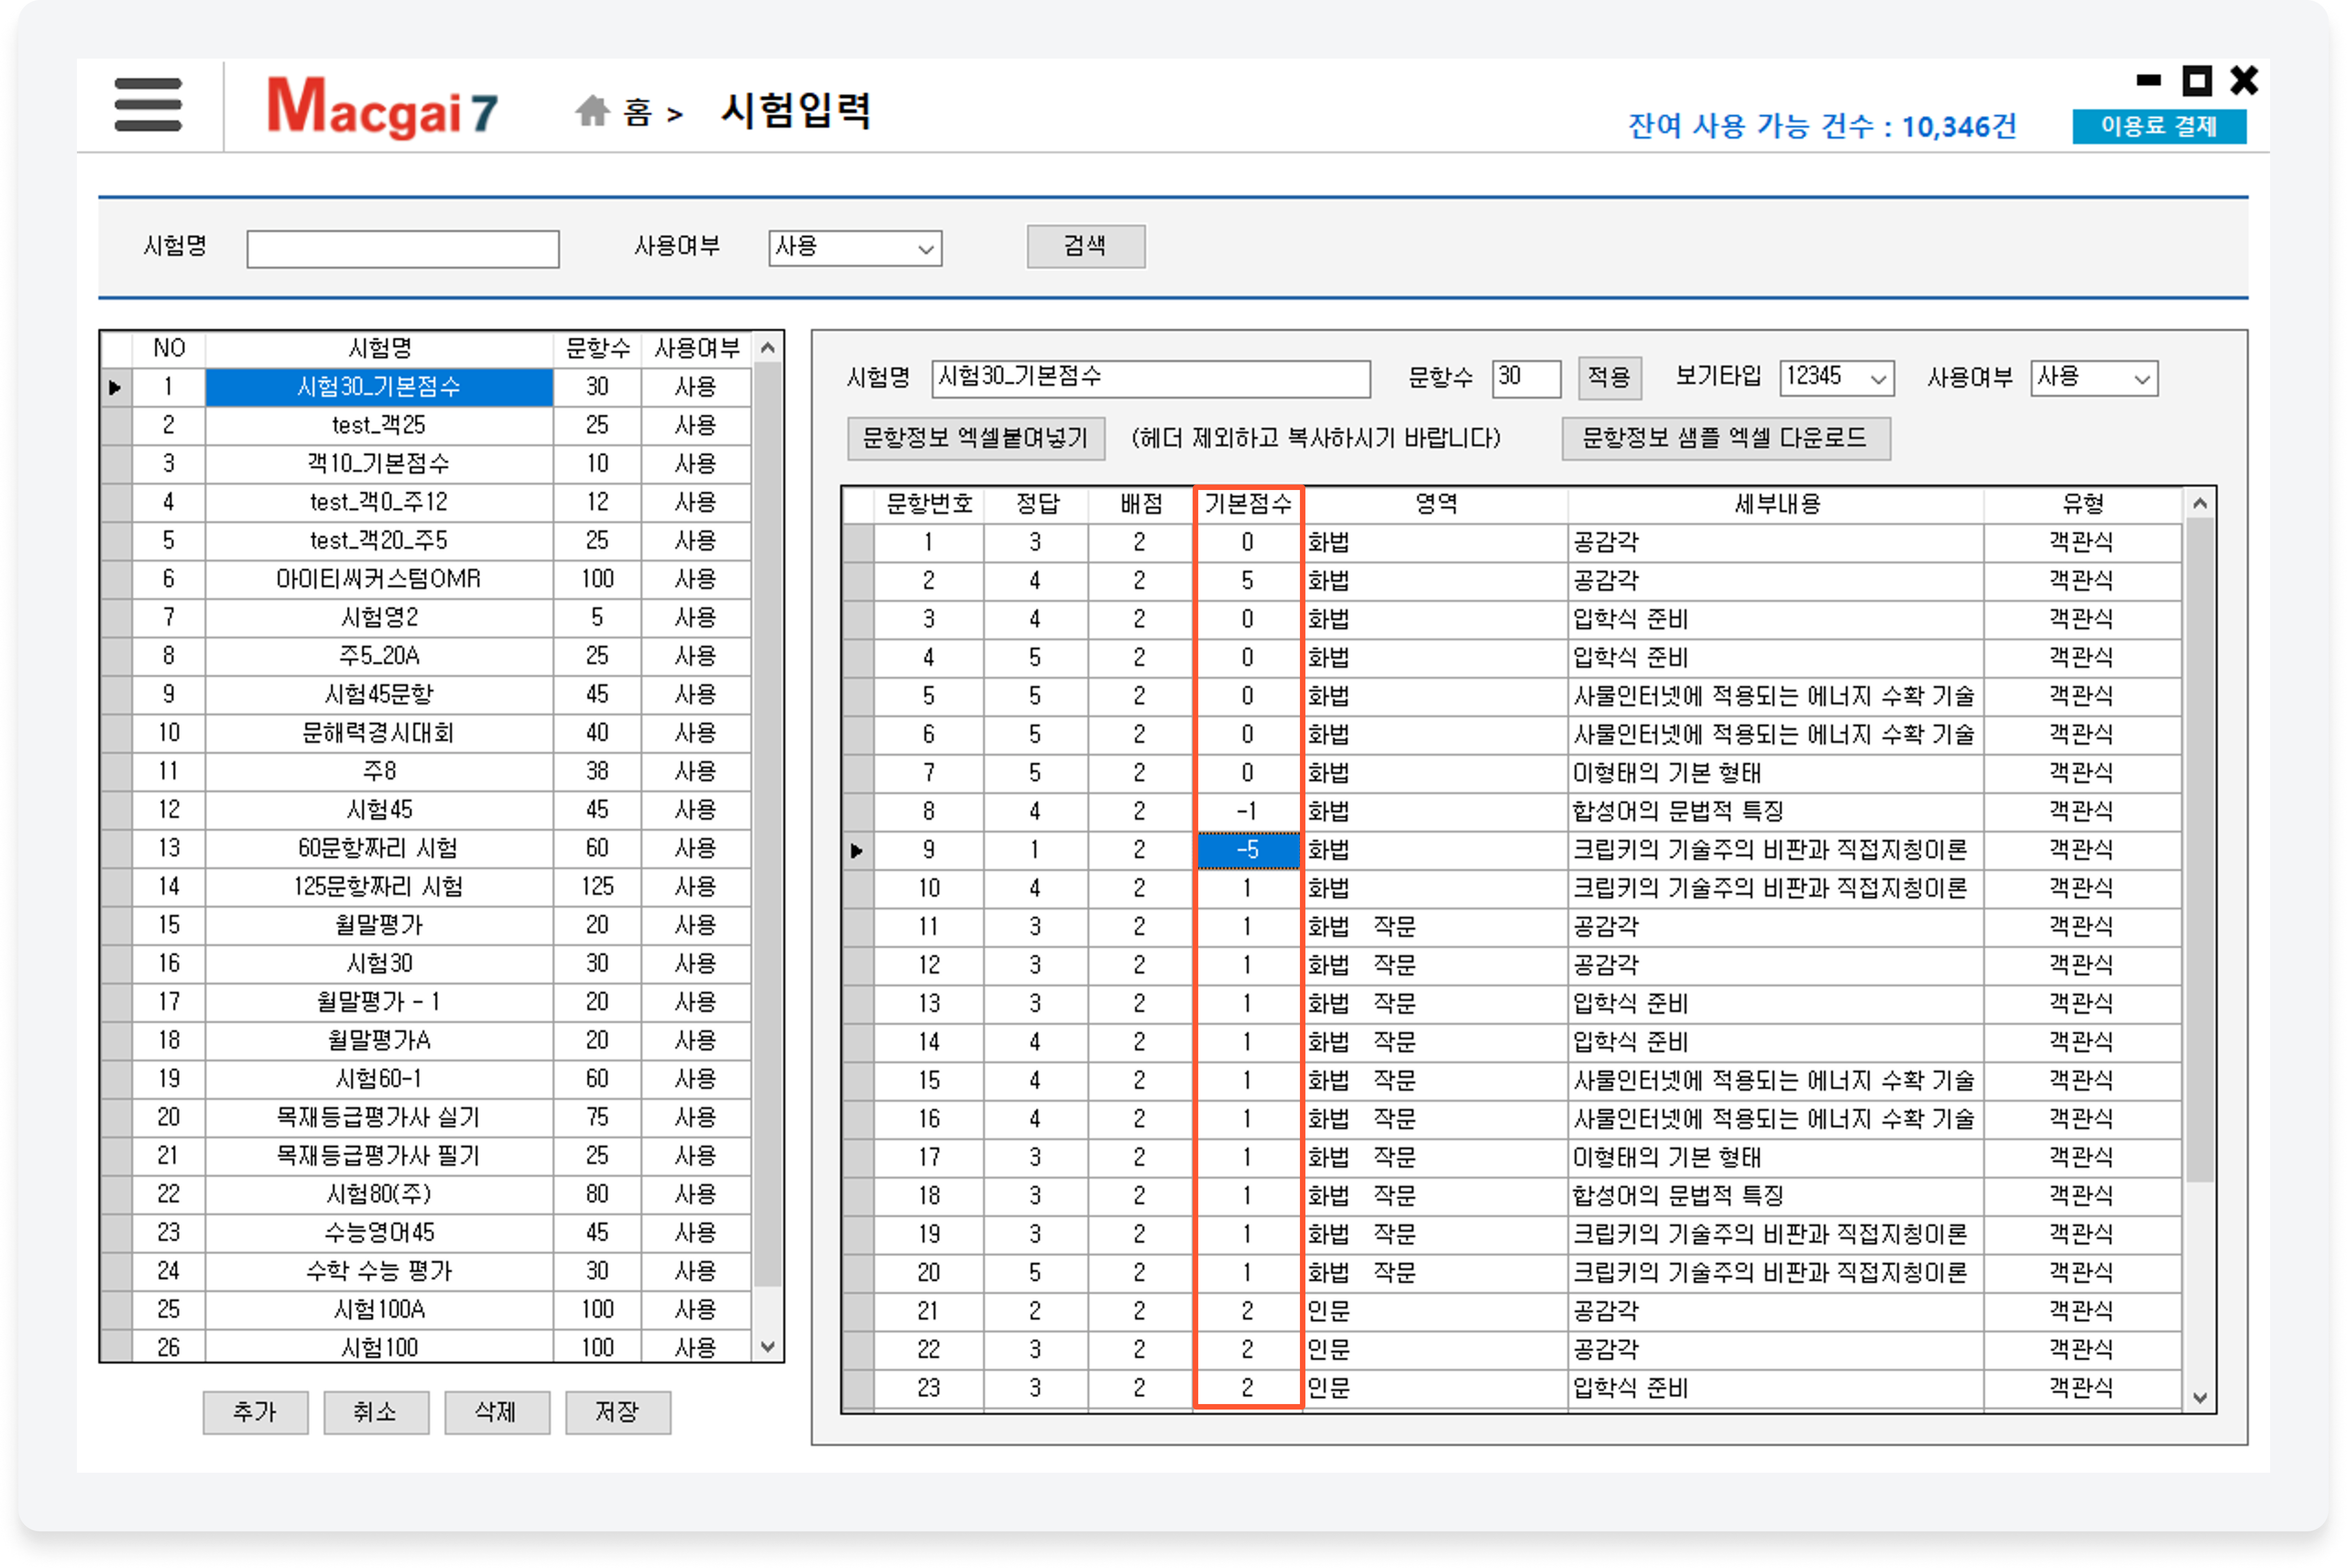Image resolution: width=2347 pixels, height=1568 pixels.
Task: Click the row pointer arrow beside question 9
Action: tap(857, 851)
